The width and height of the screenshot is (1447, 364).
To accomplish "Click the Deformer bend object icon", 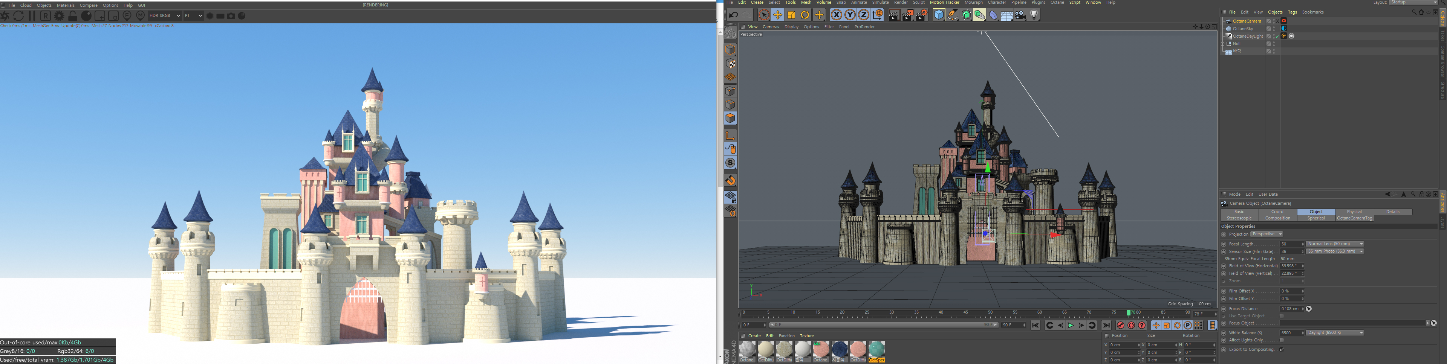I will click(x=993, y=15).
